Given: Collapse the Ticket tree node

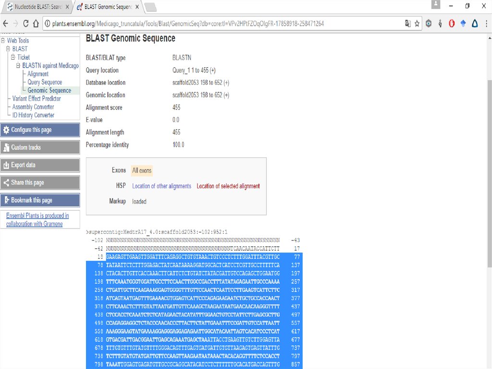Looking at the screenshot, I should click(13, 57).
